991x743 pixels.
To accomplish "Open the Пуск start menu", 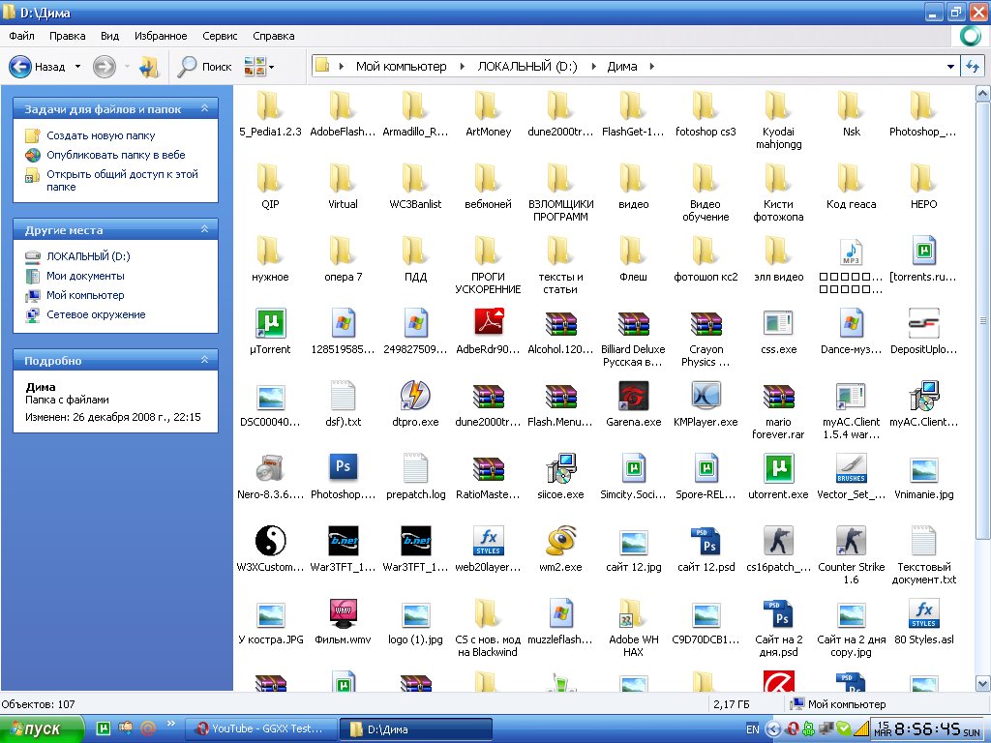I will tap(42, 728).
